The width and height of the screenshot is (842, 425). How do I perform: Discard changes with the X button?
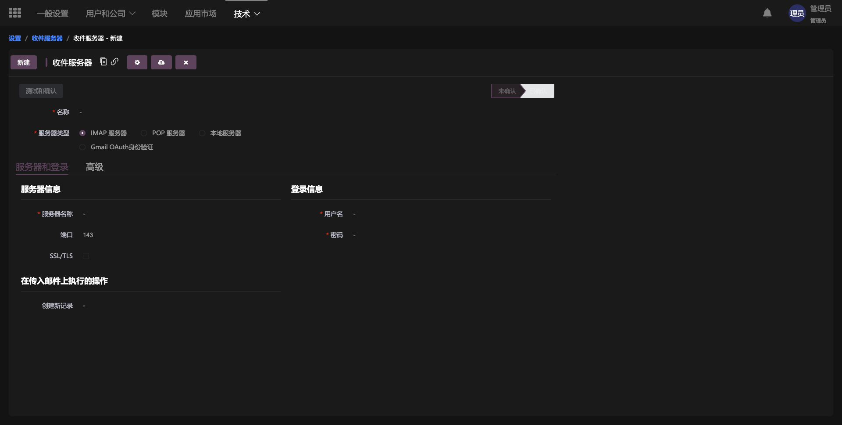186,62
